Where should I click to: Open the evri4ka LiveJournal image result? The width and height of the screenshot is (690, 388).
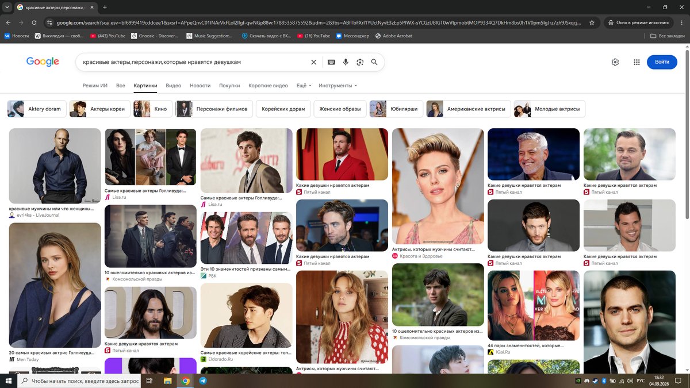[55, 166]
